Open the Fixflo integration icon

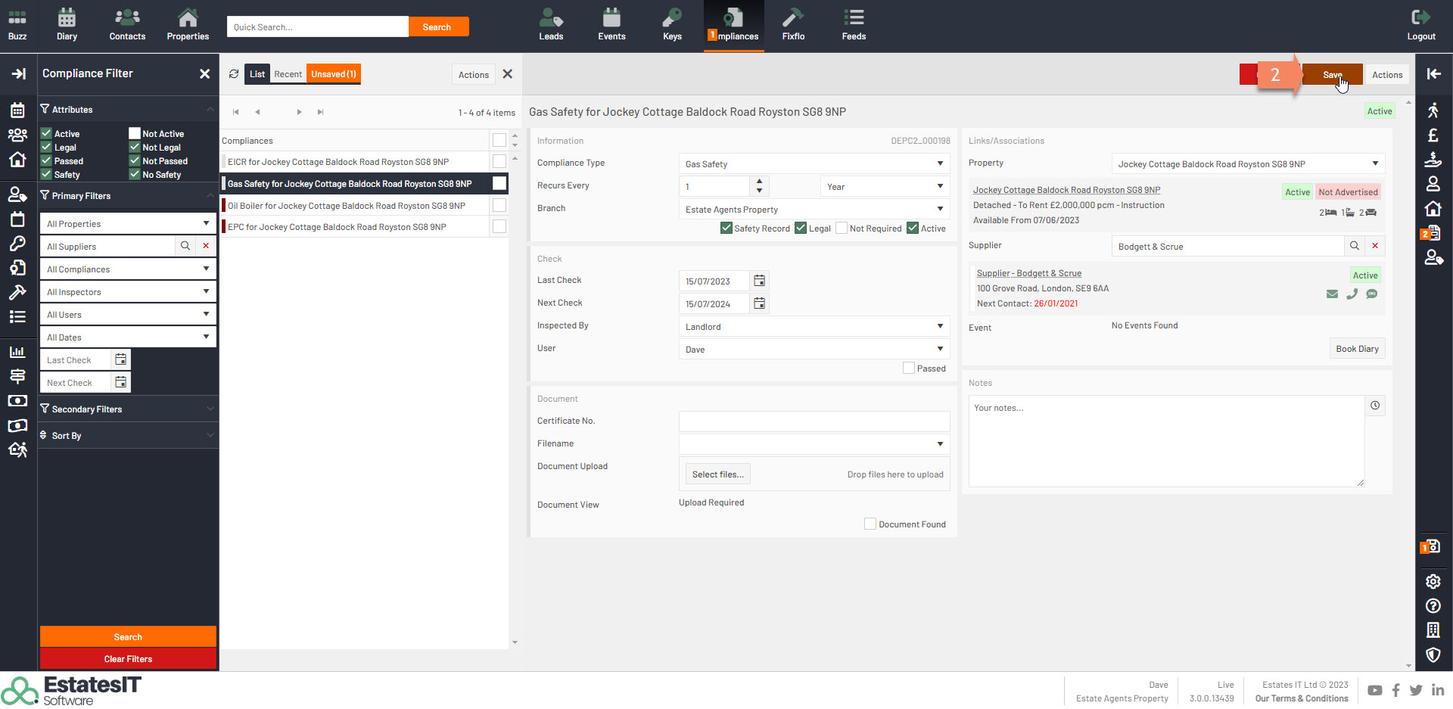pos(792,26)
